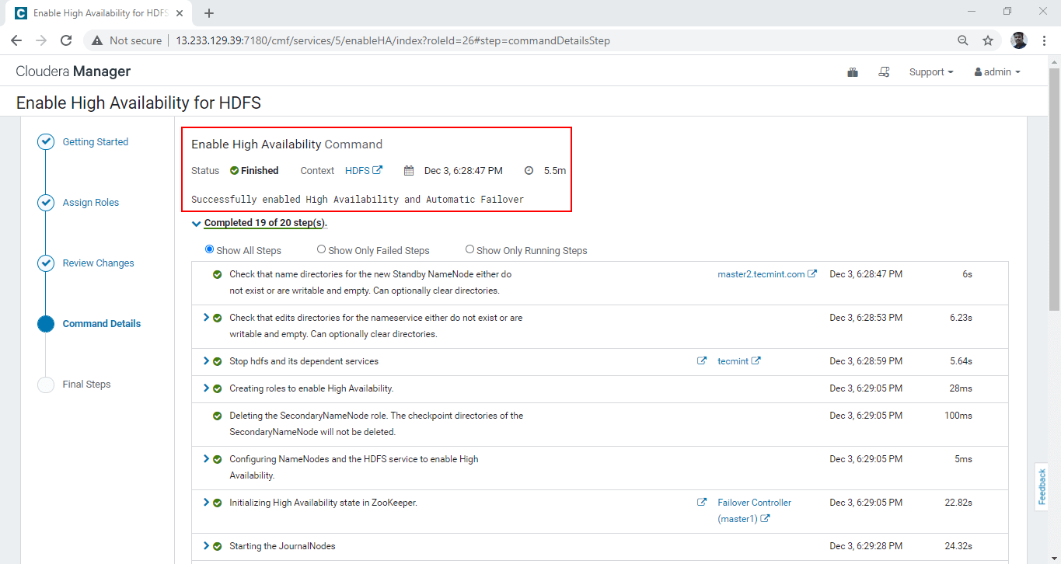Open the master2.tecmint.com host link
The height and width of the screenshot is (564, 1061).
tap(761, 274)
